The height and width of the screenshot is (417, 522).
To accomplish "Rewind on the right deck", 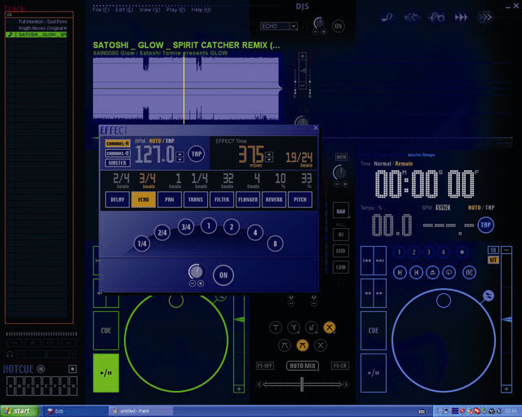I will pyautogui.click(x=367, y=293).
